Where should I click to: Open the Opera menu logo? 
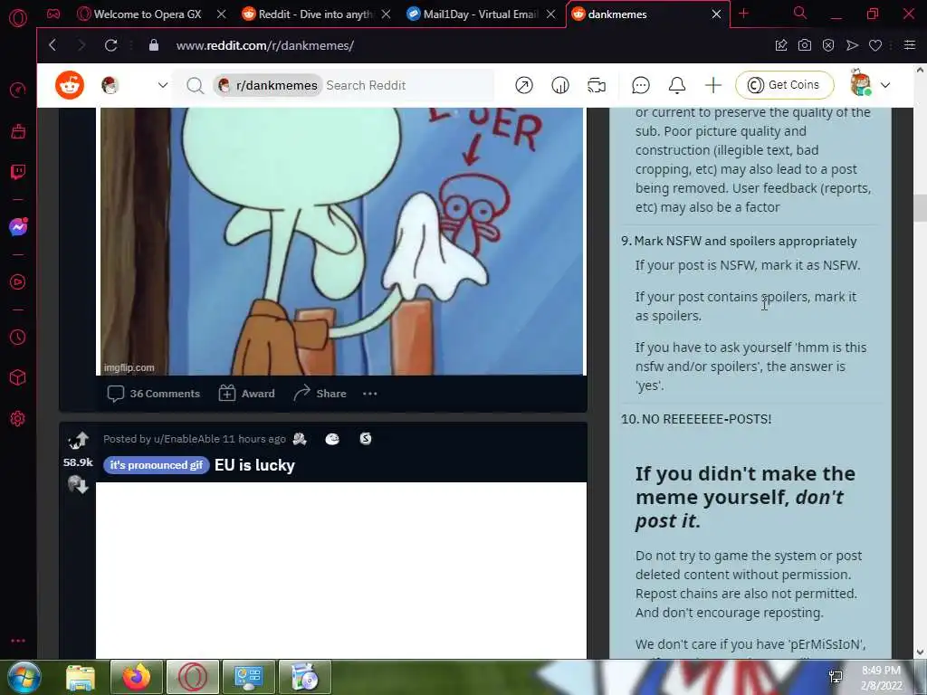[18, 18]
